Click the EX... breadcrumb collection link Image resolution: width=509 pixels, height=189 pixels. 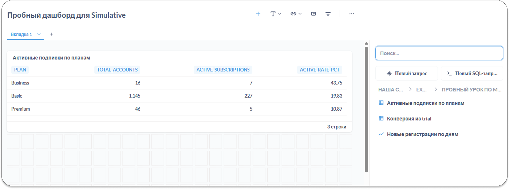point(421,89)
